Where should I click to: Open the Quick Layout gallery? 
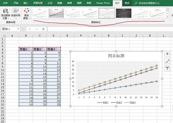[x=16, y=13]
